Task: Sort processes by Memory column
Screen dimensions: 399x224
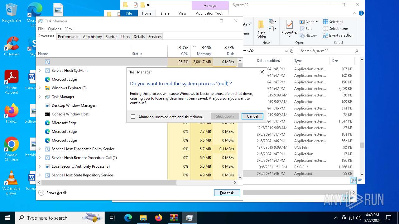Action: coord(202,51)
